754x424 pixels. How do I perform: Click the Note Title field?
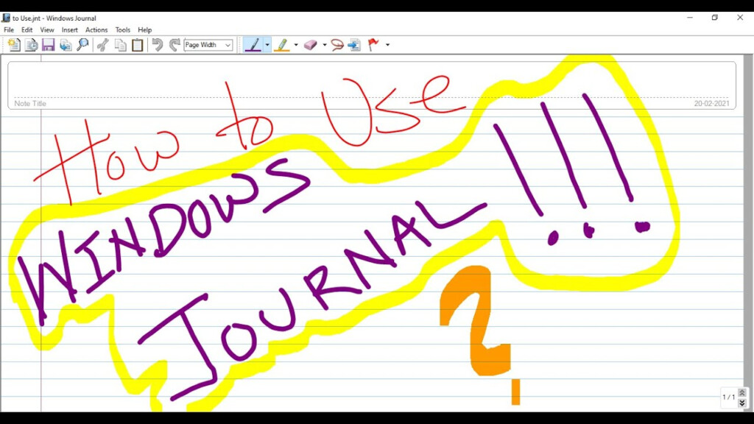point(372,85)
